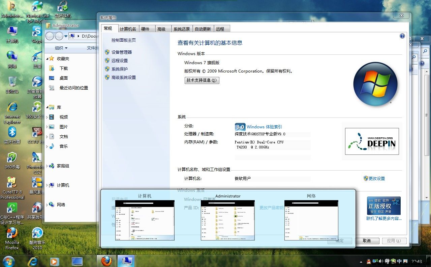Launch 酷狗音乐 2010 from the desktop

37,233
